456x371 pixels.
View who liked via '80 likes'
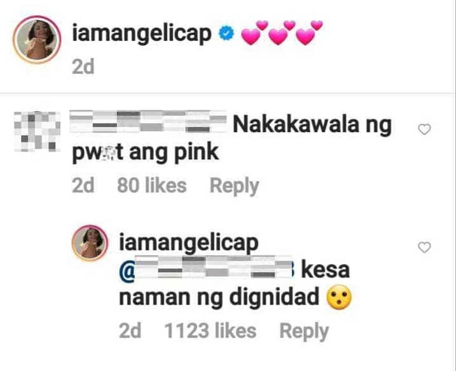151,185
